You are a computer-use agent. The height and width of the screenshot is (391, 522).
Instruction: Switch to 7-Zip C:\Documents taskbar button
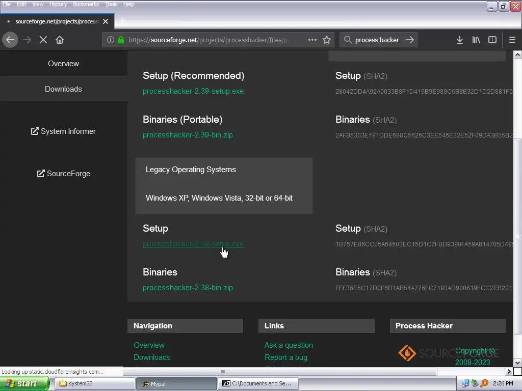pyautogui.click(x=258, y=384)
